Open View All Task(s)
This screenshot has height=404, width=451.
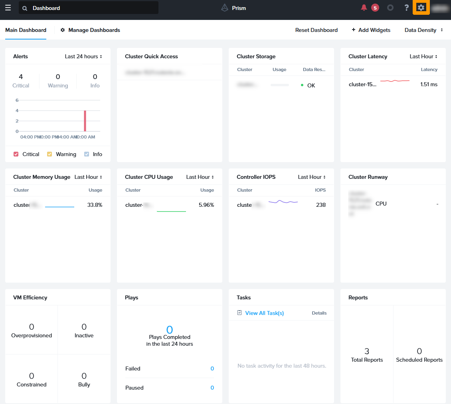(x=264, y=313)
